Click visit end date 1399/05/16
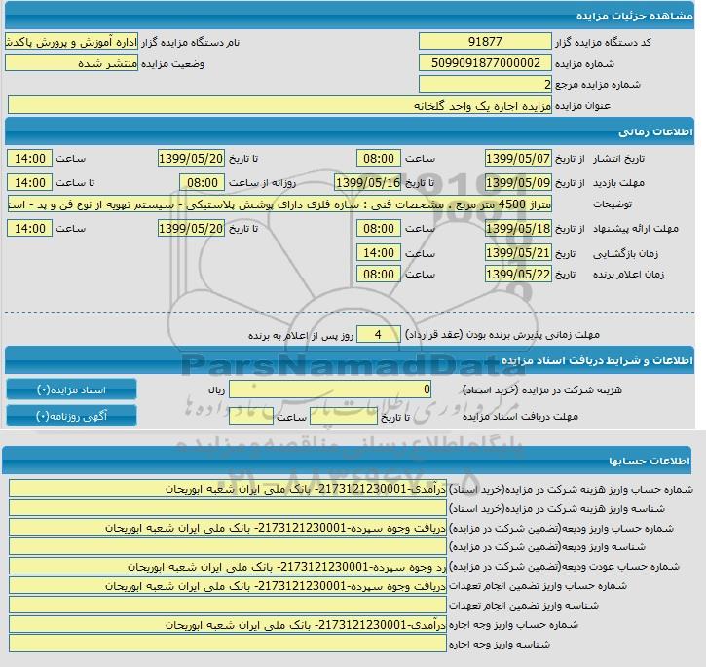Viewport: 706px width, 667px height. click(x=368, y=182)
